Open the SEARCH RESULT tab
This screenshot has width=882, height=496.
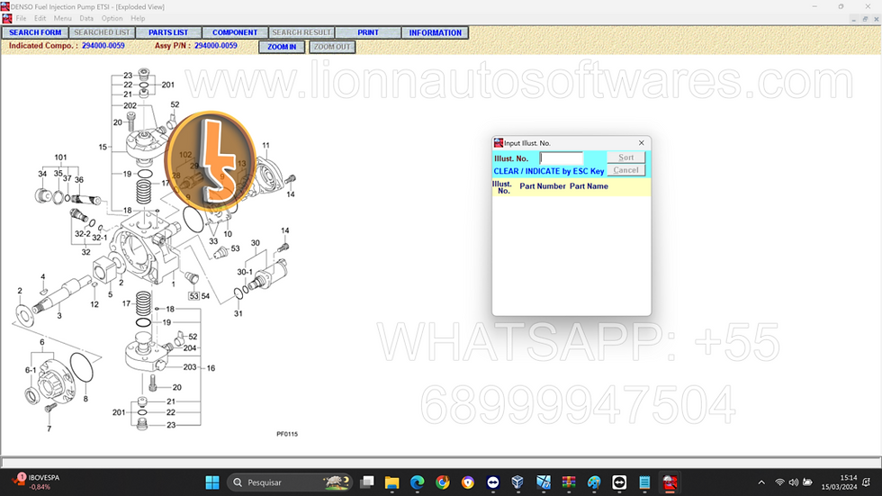coord(301,32)
